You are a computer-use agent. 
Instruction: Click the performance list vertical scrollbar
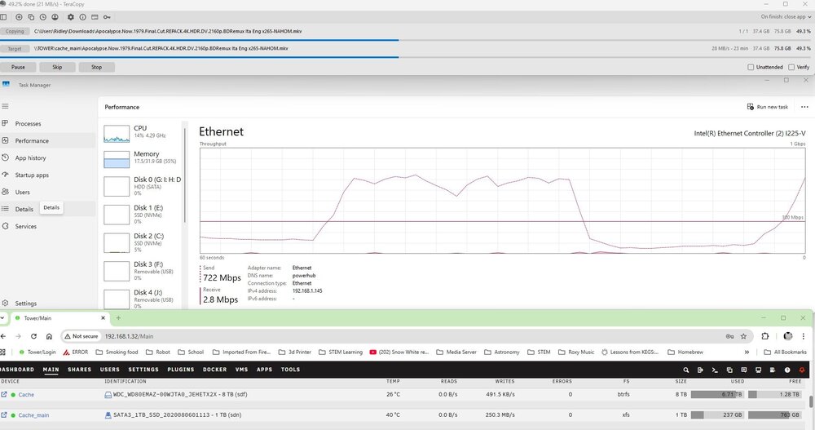point(184,176)
